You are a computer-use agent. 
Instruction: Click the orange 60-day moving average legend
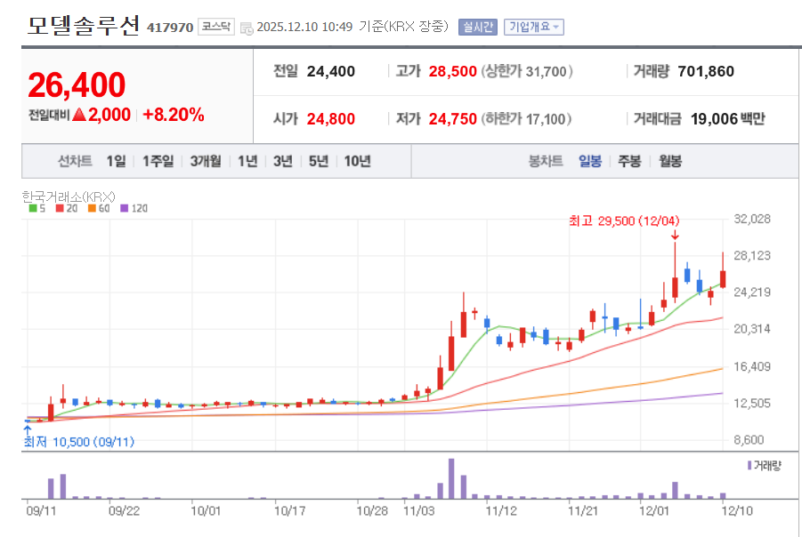(91, 208)
